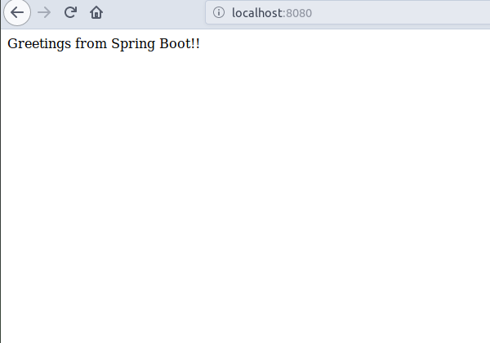Screen dimensions: 490x343
Task: Reload the current localhost page
Action: point(70,12)
